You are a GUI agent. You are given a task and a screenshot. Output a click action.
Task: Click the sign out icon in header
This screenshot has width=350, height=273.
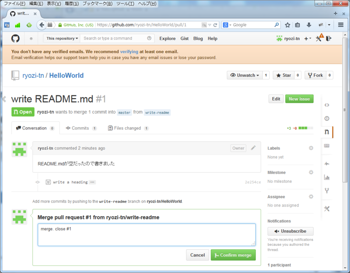329,38
